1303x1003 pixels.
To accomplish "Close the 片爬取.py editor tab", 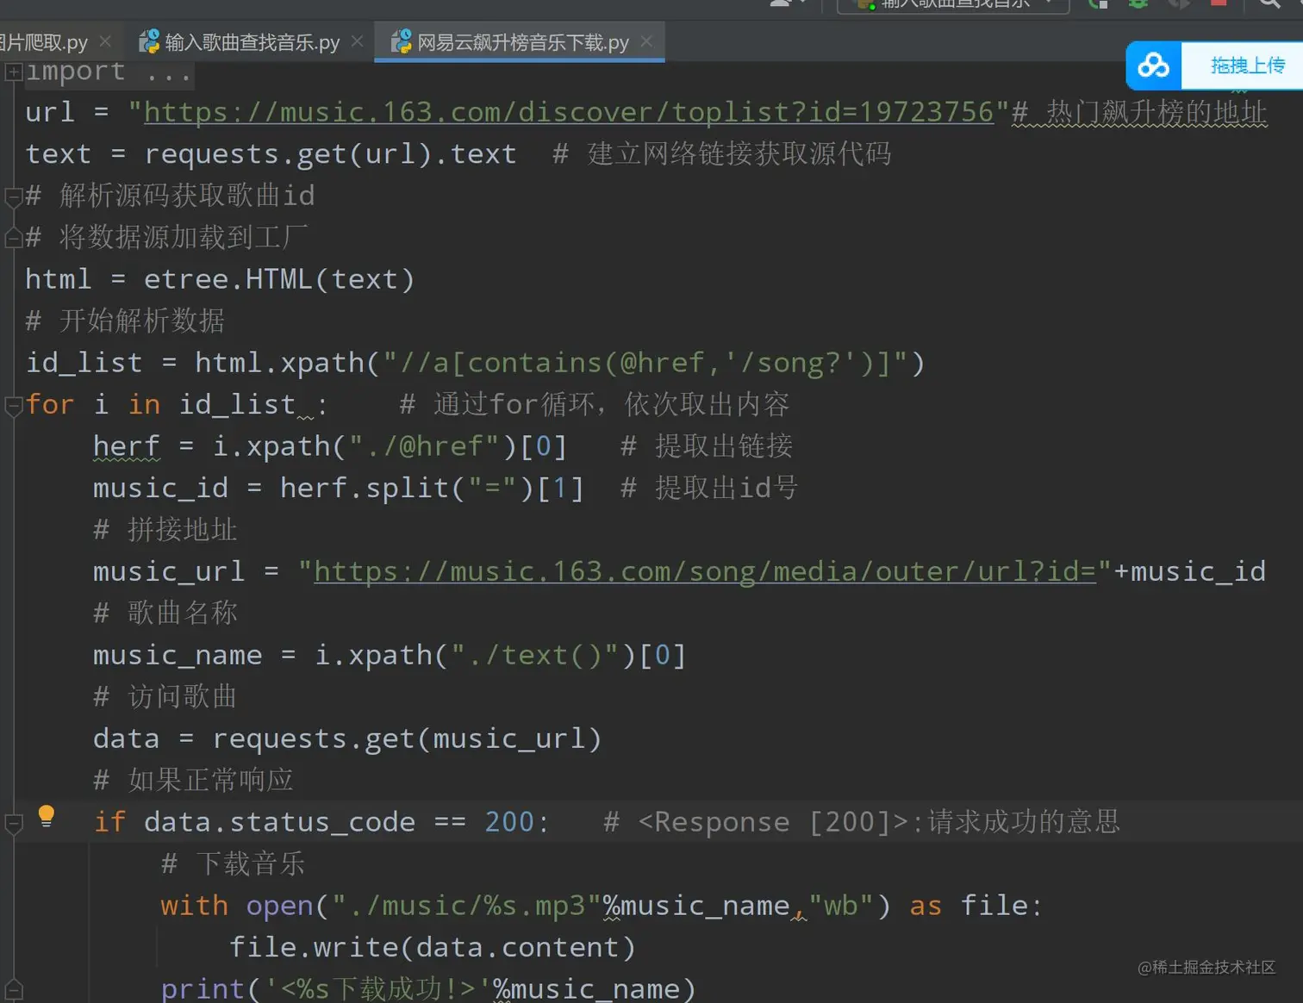I will pos(105,41).
